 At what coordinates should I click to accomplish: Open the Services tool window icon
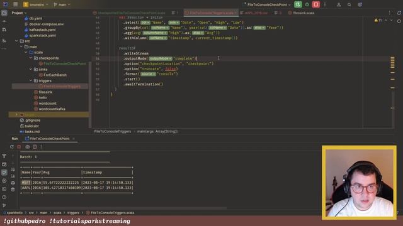pyautogui.click(x=4, y=181)
